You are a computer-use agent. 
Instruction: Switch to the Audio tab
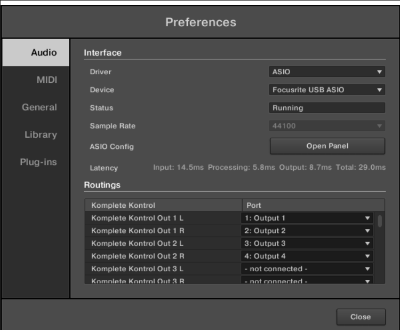(36, 53)
